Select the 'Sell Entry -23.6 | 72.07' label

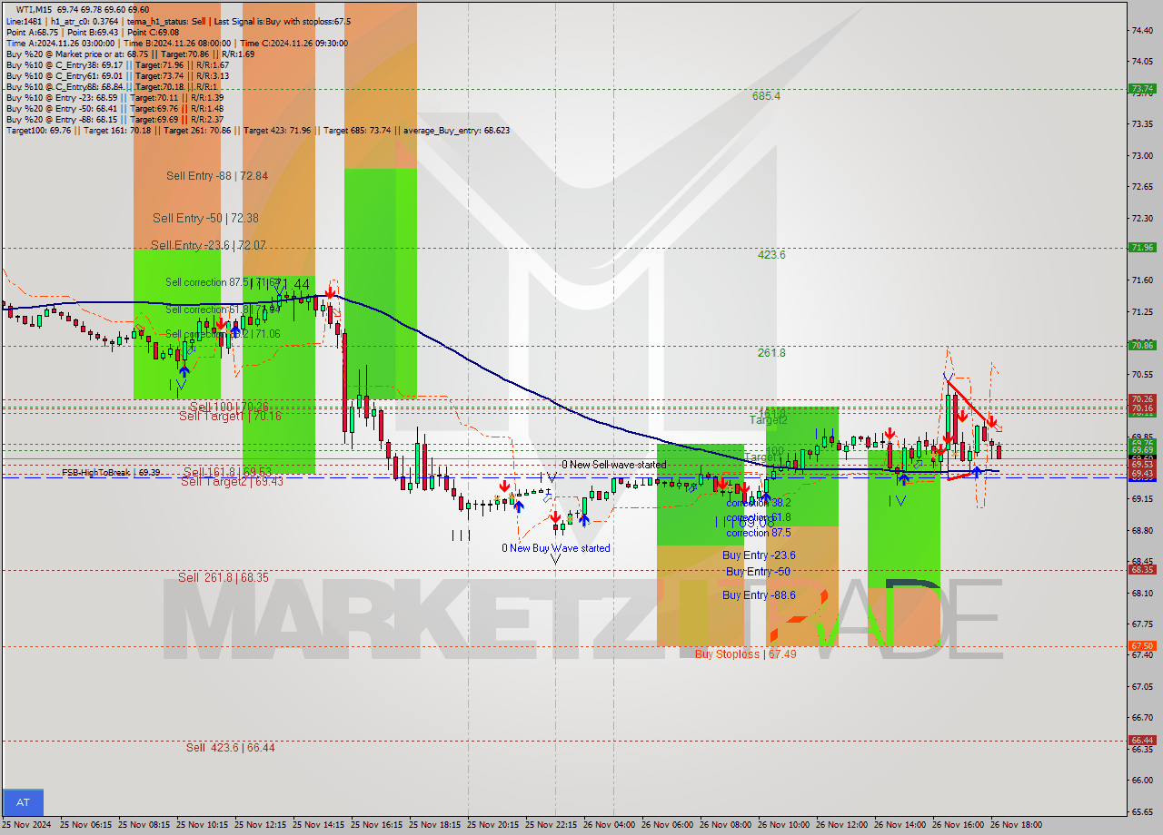pyautogui.click(x=208, y=245)
